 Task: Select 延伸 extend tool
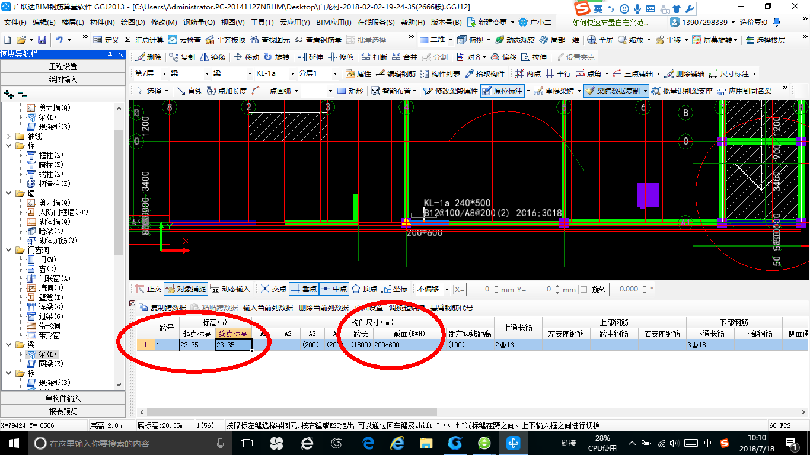coord(310,57)
